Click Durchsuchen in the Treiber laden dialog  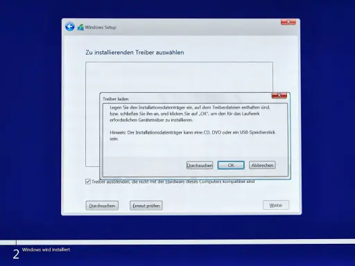tap(200, 166)
